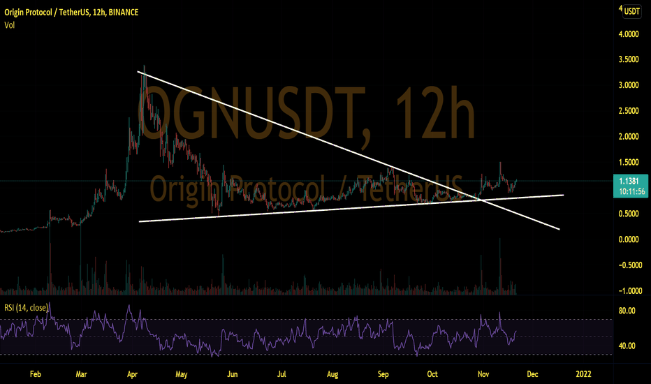The width and height of the screenshot is (651, 384).
Task: Open the RSI (14, close) indicator label
Action: pos(26,308)
